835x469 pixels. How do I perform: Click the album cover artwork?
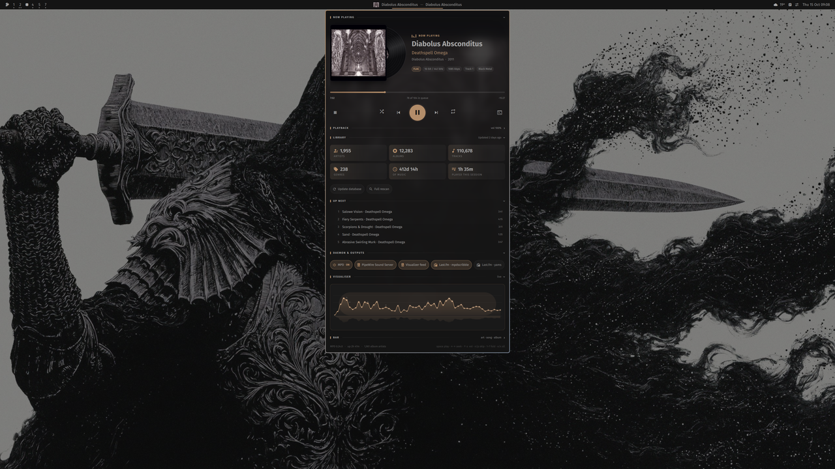click(x=358, y=53)
